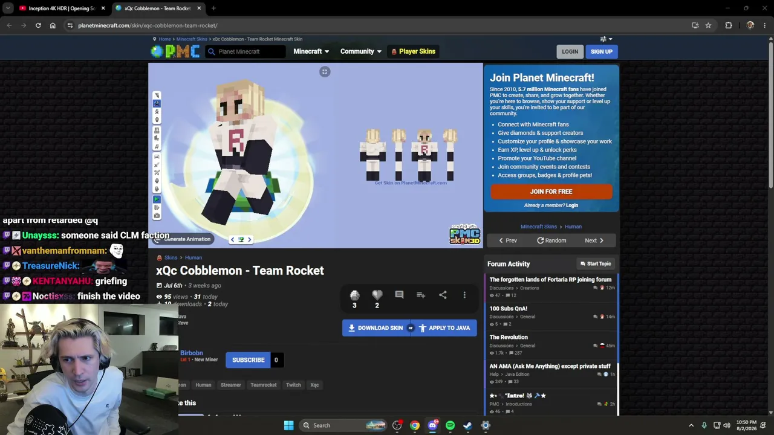Open the three-dot more options menu

click(x=464, y=295)
